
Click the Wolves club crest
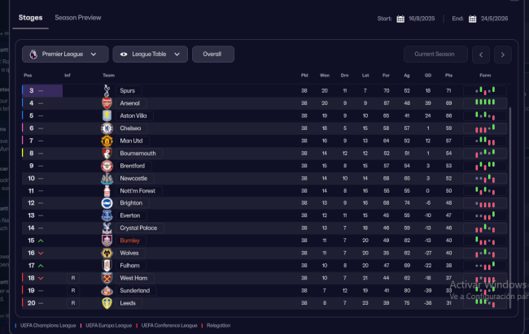point(106,253)
